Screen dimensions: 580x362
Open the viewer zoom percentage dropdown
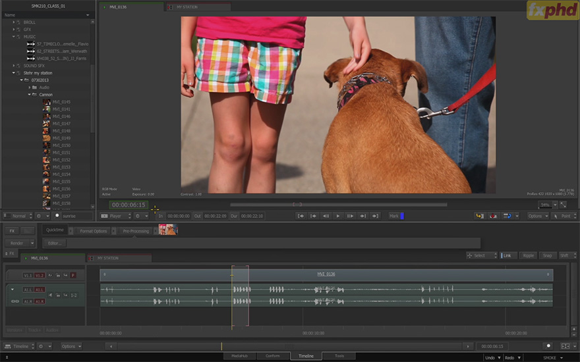click(555, 205)
